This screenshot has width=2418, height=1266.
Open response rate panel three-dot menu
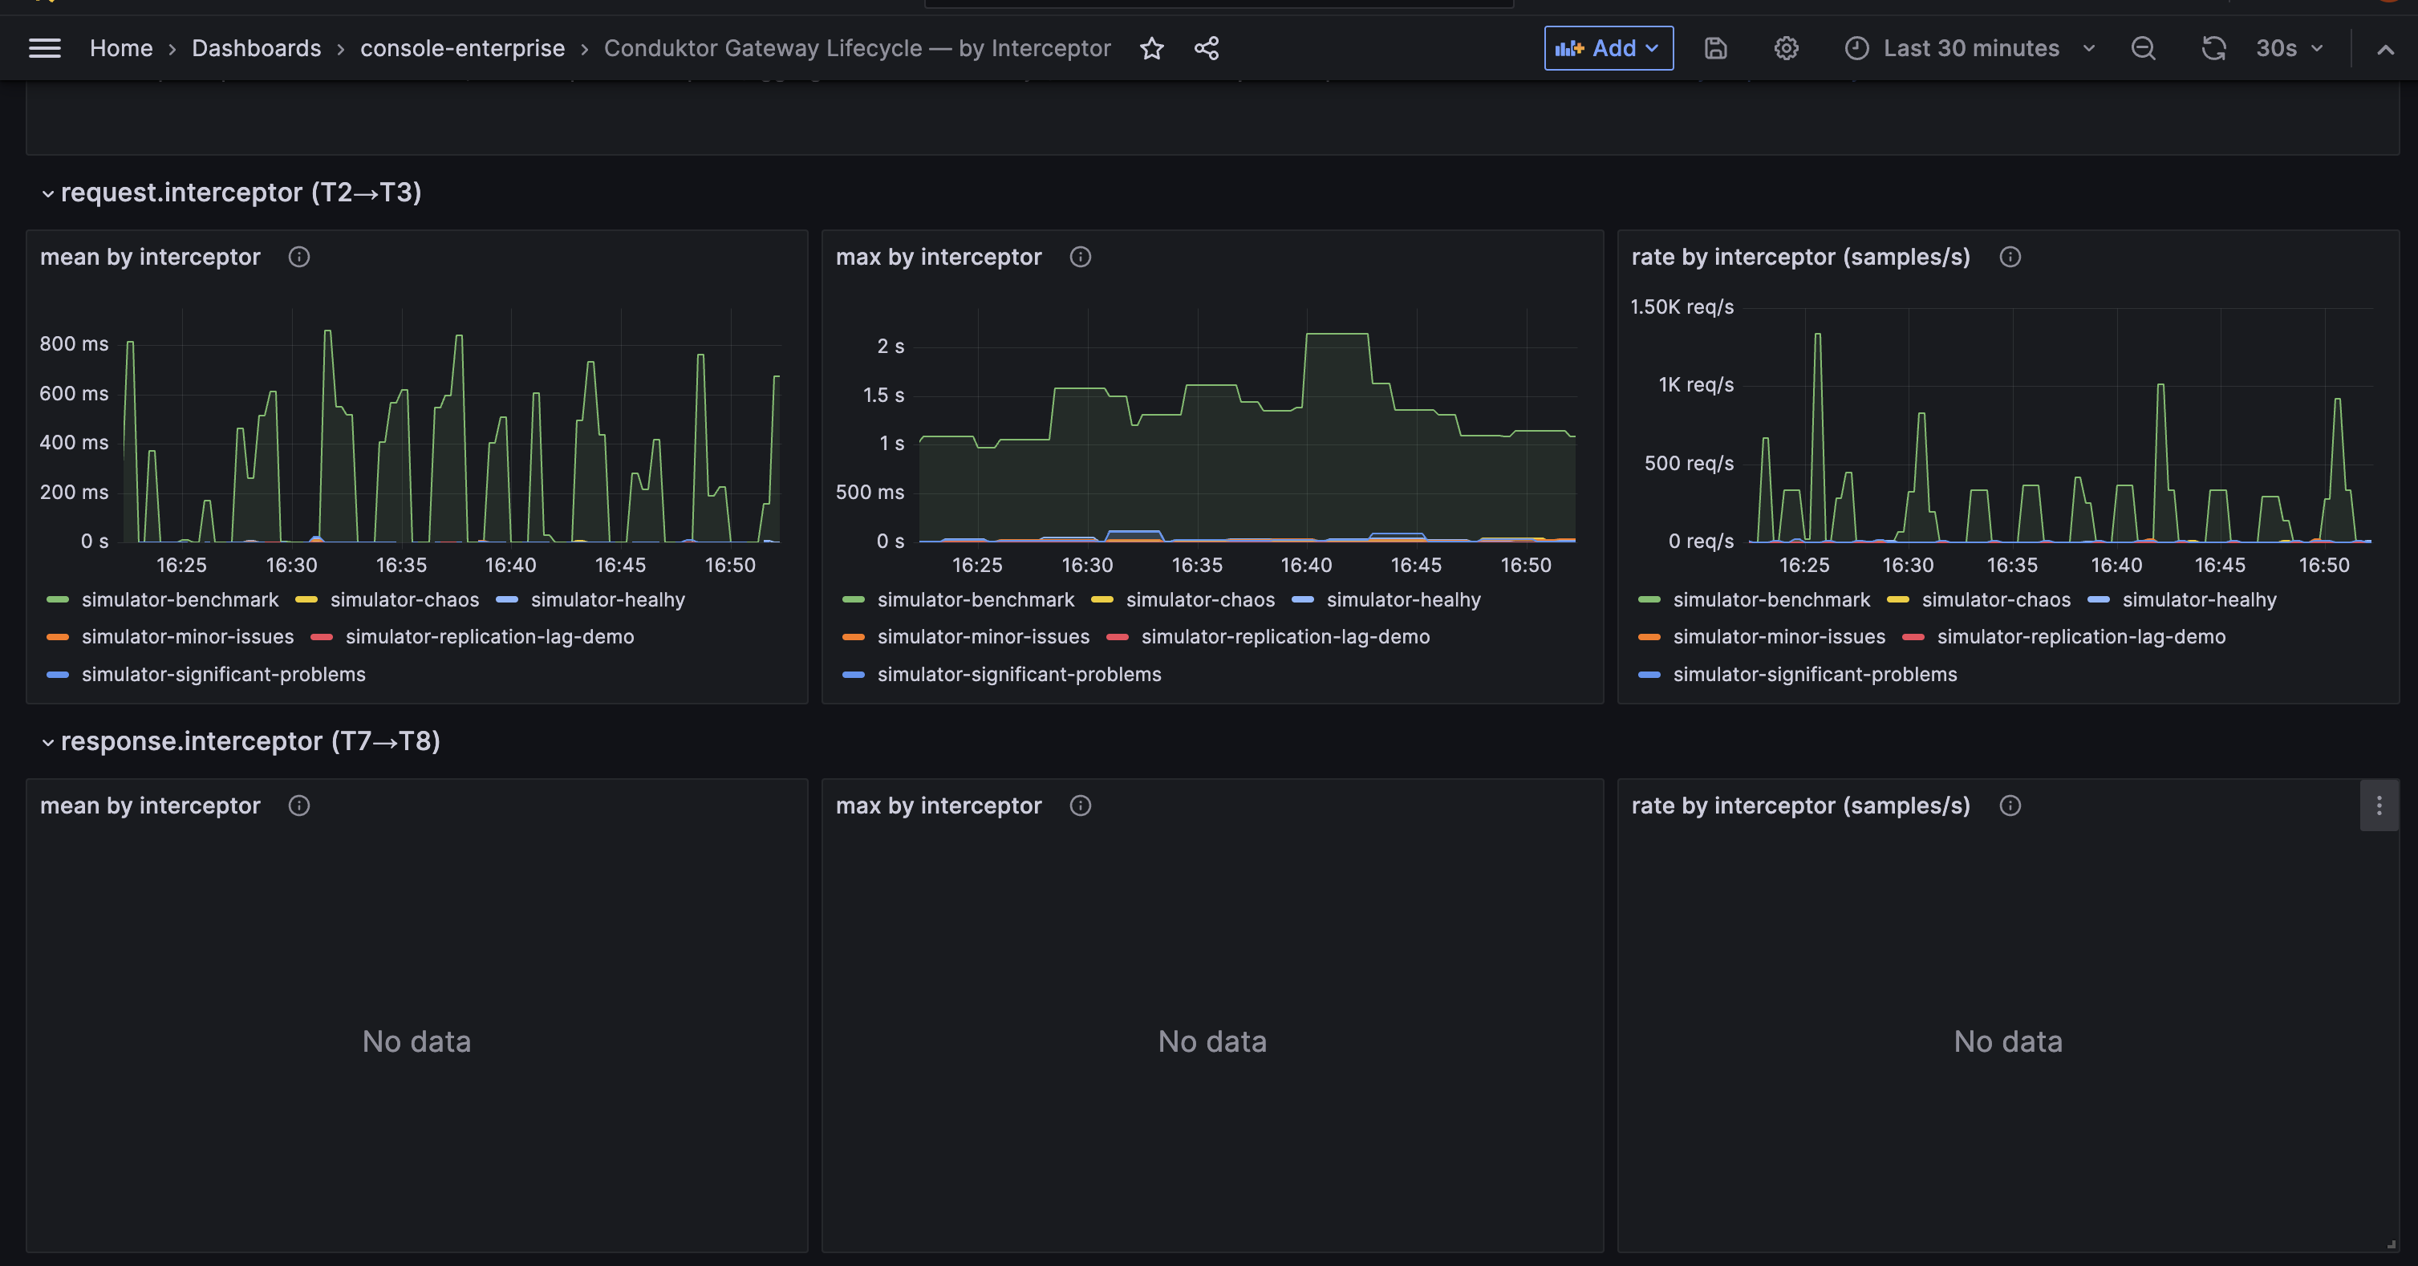[x=2379, y=806]
